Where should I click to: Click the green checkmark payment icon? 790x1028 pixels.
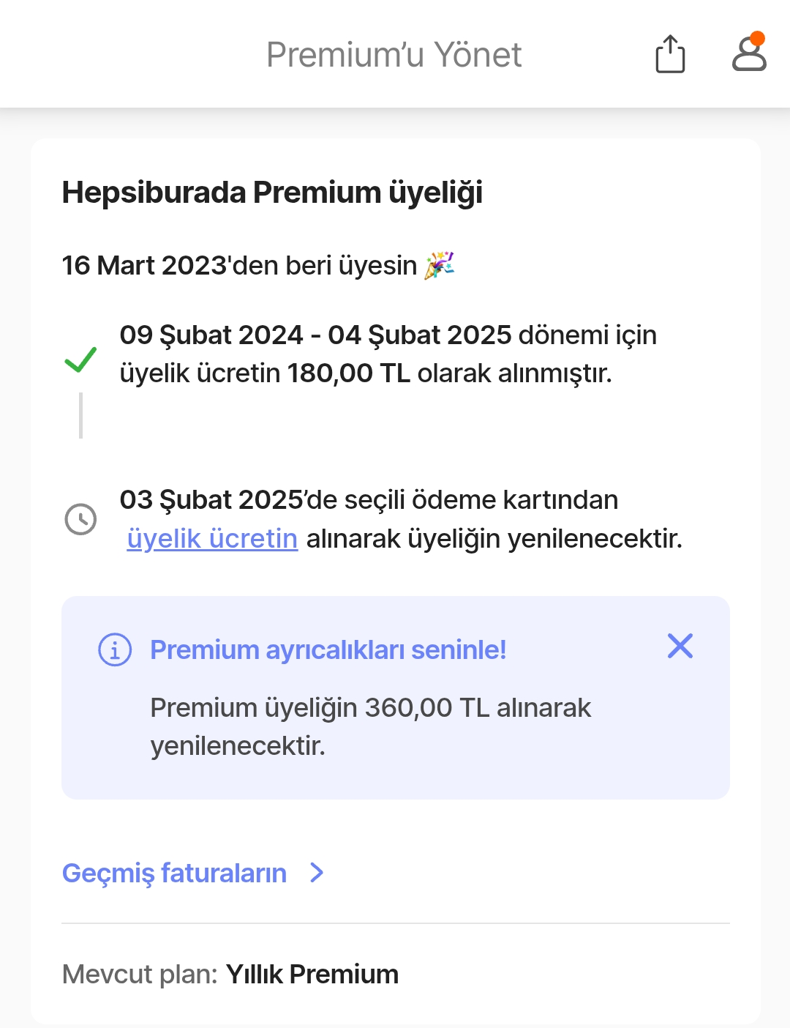tap(80, 359)
